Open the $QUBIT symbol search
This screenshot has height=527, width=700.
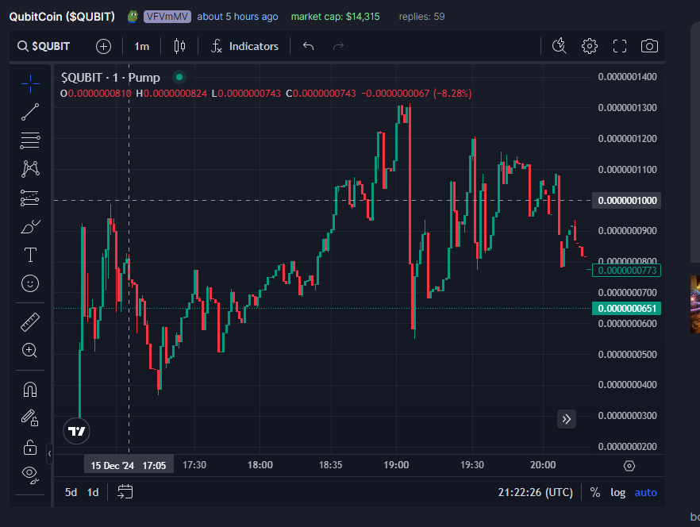coord(44,46)
